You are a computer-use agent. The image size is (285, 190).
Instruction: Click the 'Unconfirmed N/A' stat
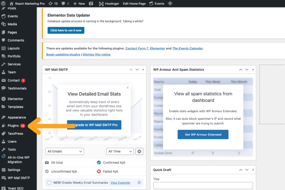(x=64, y=171)
